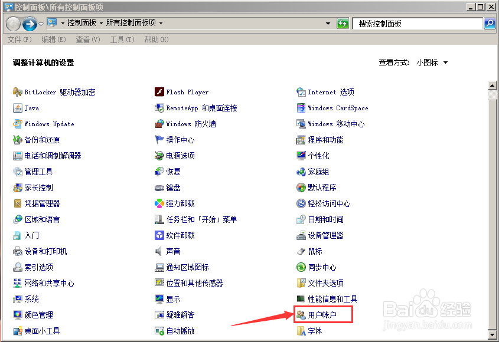Click 备份和还原 icon
The image size is (499, 342).
pos(17,140)
